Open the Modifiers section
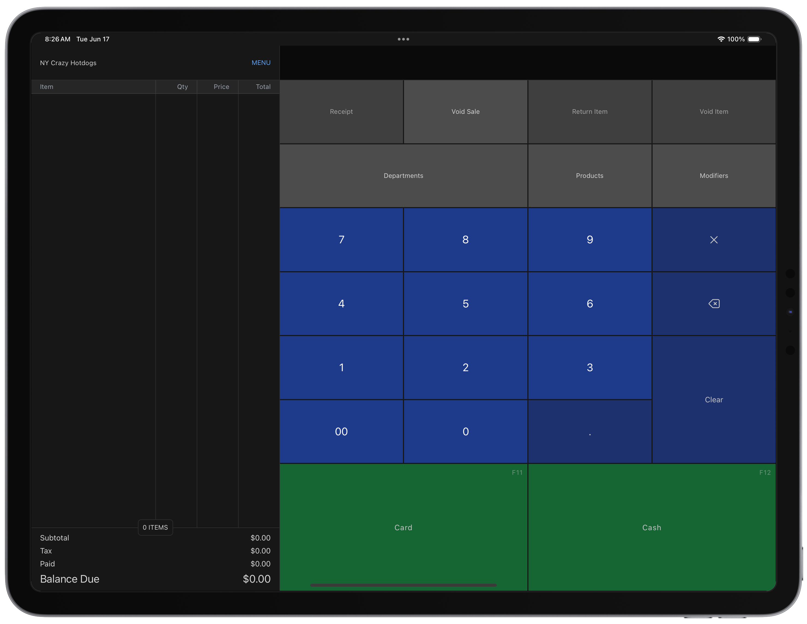807x624 pixels. (713, 176)
